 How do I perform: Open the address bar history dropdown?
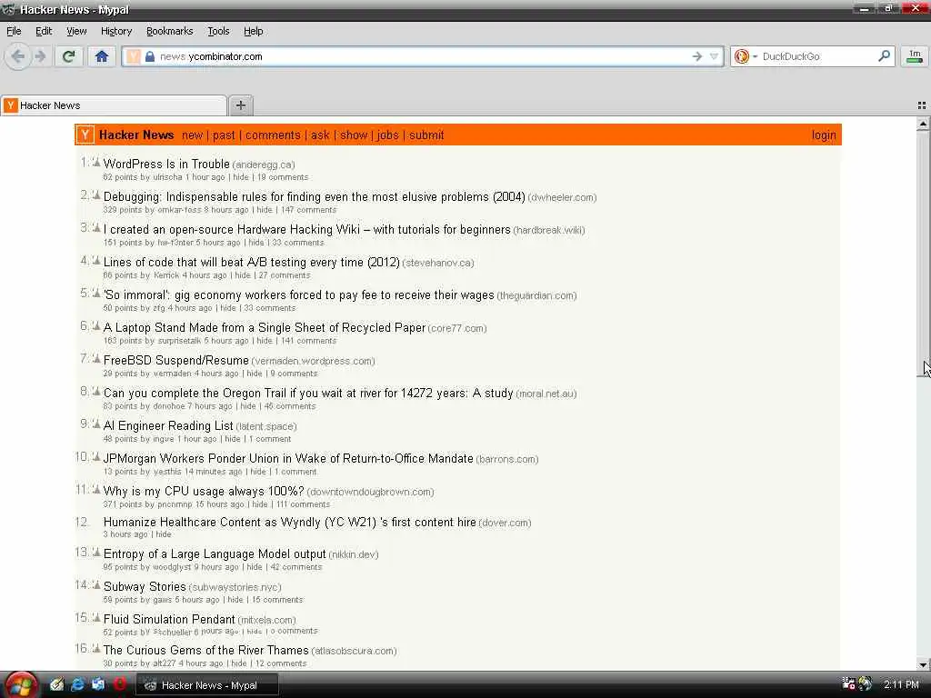(x=715, y=56)
